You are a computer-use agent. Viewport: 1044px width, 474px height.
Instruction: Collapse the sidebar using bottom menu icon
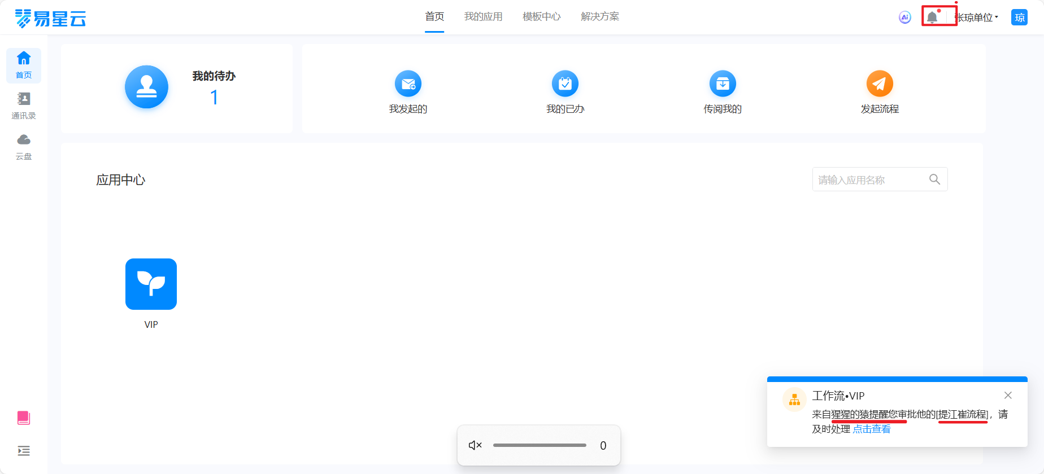point(24,451)
